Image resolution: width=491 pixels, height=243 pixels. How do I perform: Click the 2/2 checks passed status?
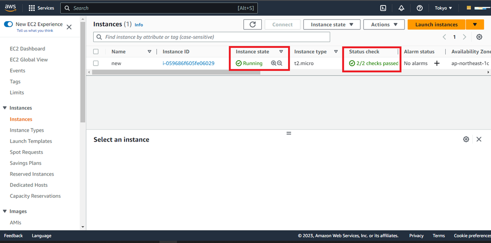point(374,63)
